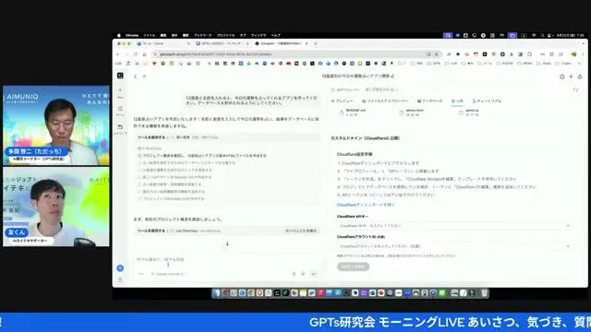The image size is (591, 332).
Task: Show the Cloudflare API key value
Action: point(568,226)
